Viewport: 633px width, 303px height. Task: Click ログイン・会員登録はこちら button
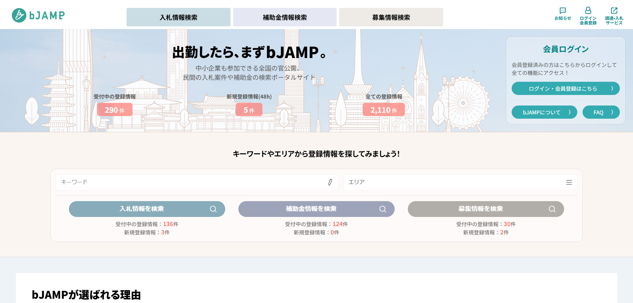(565, 88)
